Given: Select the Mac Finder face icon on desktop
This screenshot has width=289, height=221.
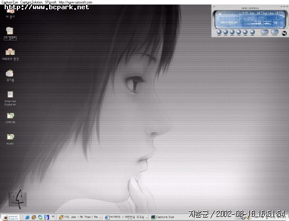Looking at the screenshot, I should [x=17, y=200].
